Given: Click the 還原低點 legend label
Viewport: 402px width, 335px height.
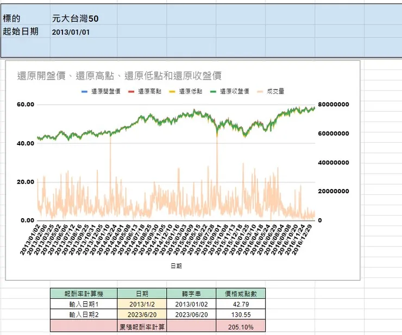Looking at the screenshot, I should coord(191,91).
